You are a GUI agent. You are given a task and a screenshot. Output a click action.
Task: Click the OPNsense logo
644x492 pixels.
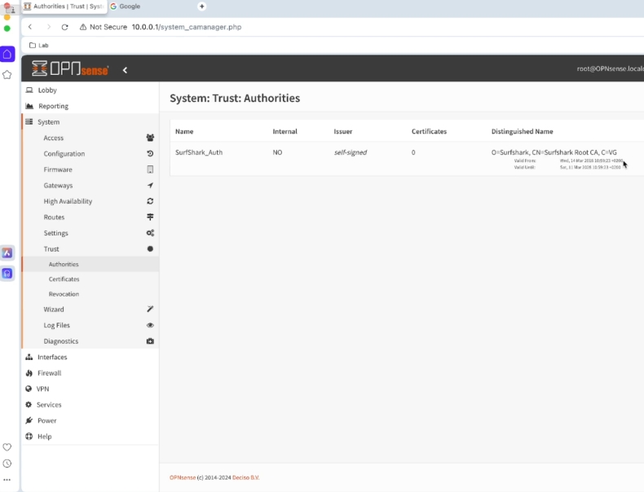(70, 69)
